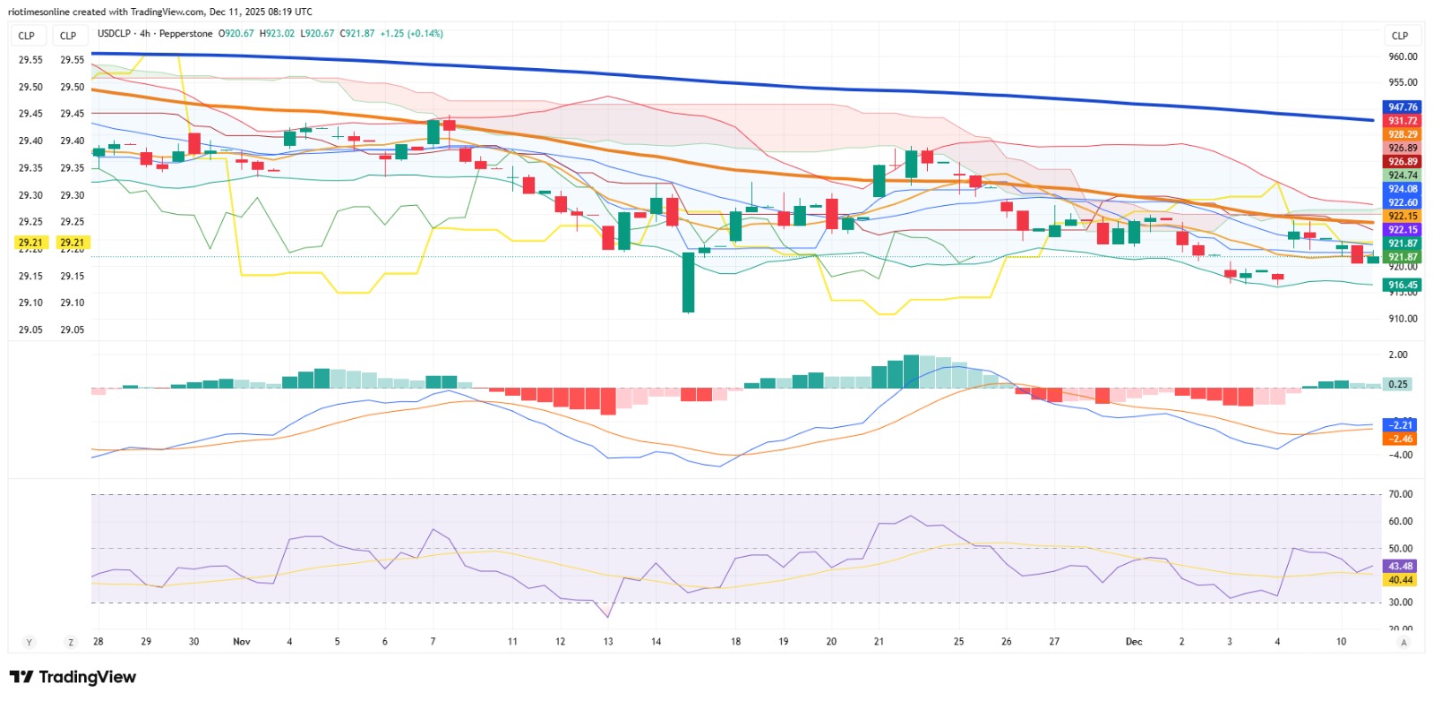
Task: Click the red 931.72 price tag
Action: coord(1403,121)
